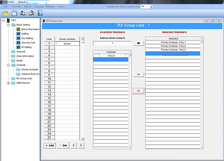
Task: Click the Read from radio toolbar icon
Action: coord(23,13)
